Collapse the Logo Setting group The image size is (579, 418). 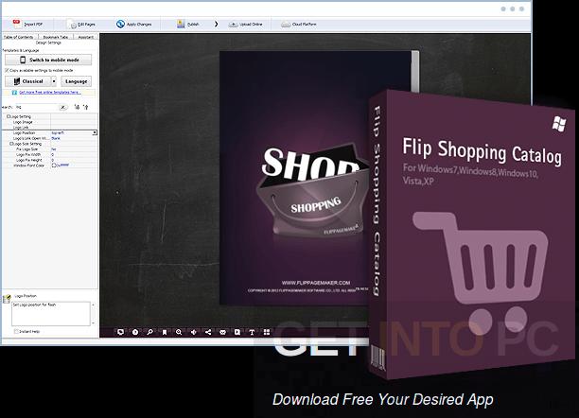point(9,116)
